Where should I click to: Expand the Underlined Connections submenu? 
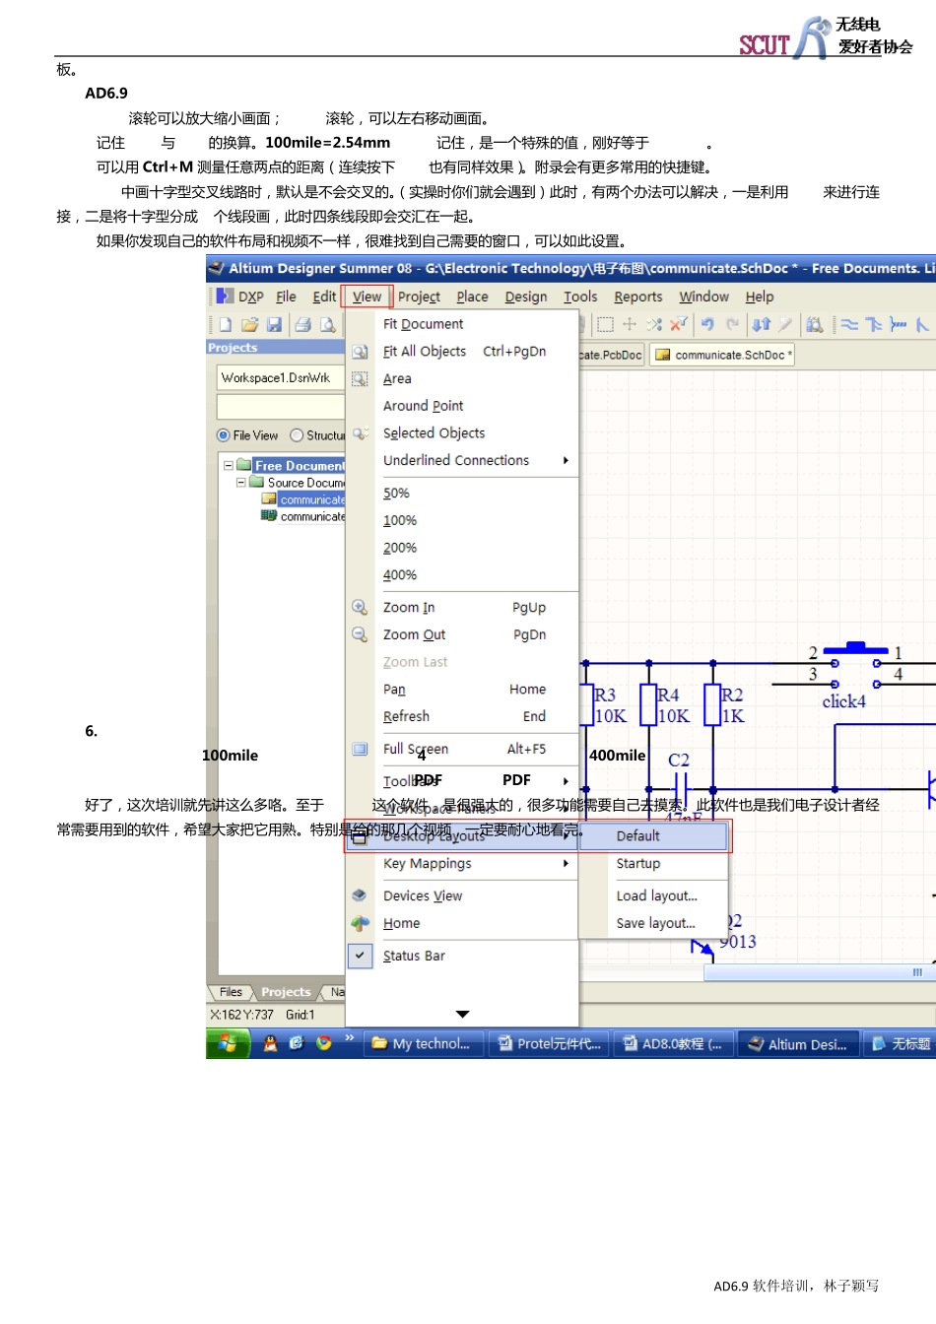(566, 461)
